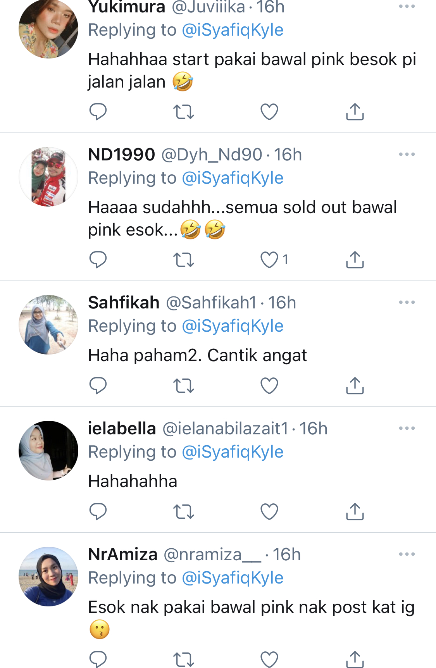This screenshot has width=436, height=668.
Task: Open @iSyafiqKyle link in Yukimura's reply
Action: coord(233,30)
